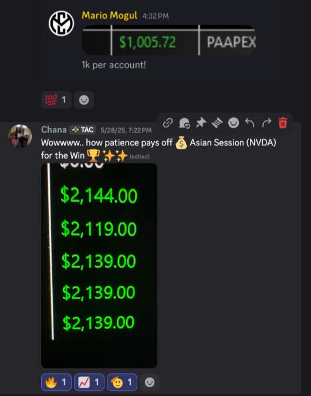This screenshot has height=396, width=311.
Task: Click Mario Mogul's logo avatar
Action: pyautogui.click(x=61, y=23)
